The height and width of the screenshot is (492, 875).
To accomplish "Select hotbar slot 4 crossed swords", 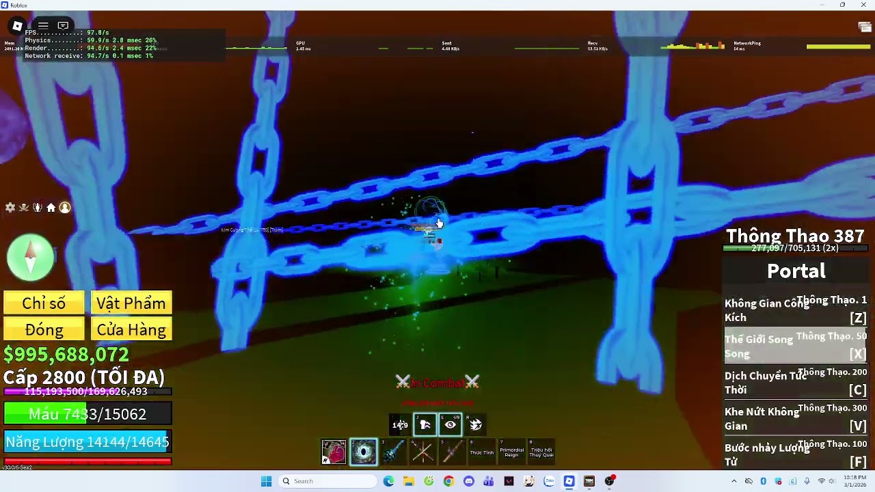I will (x=422, y=452).
